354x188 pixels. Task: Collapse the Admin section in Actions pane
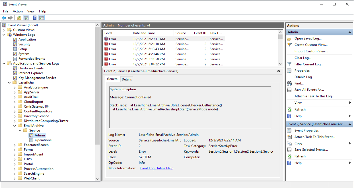click(350, 32)
